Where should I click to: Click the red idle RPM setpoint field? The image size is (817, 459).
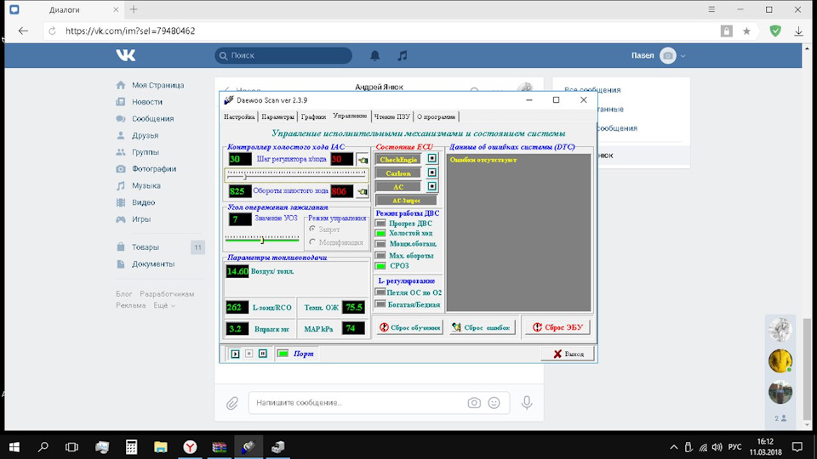(x=341, y=191)
